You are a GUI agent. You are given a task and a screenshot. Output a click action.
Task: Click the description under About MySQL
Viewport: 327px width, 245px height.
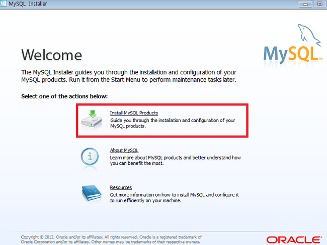[x=176, y=161]
